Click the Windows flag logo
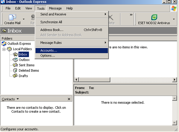 (174, 8)
